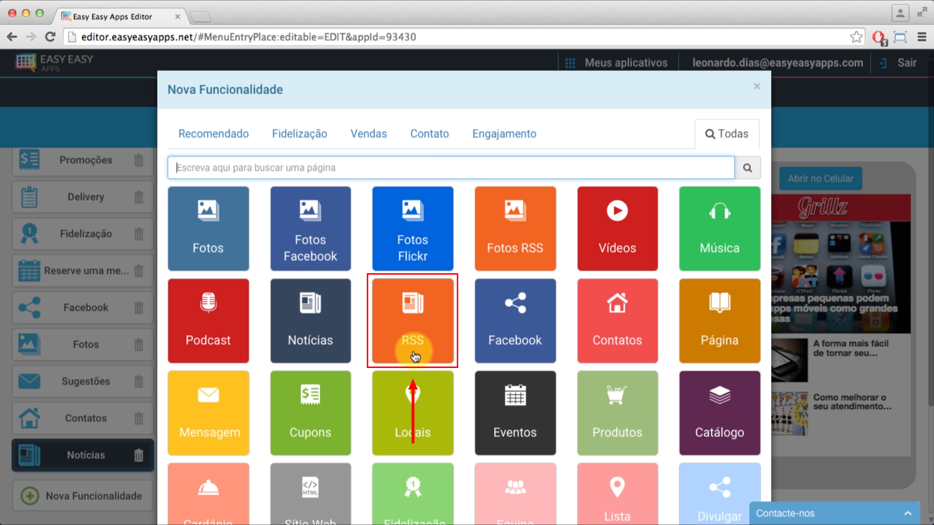934x525 pixels.
Task: Select the Catálogo feature icon
Action: click(x=720, y=413)
